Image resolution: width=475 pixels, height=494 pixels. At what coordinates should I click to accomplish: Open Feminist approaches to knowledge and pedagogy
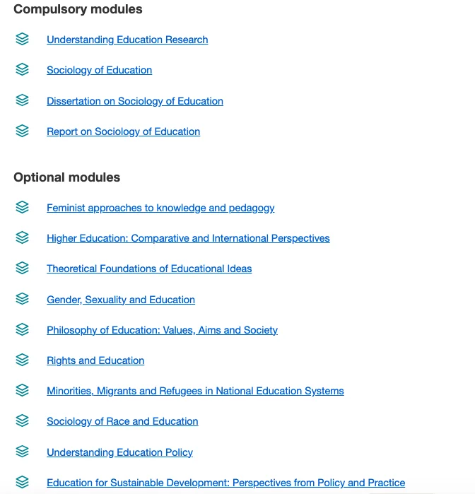click(x=160, y=208)
